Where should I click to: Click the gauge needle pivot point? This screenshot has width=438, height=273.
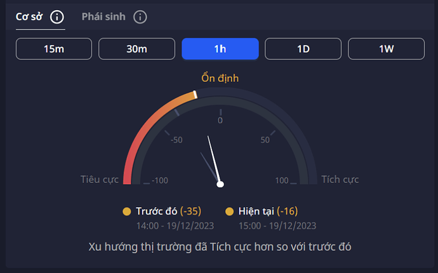[220, 184]
